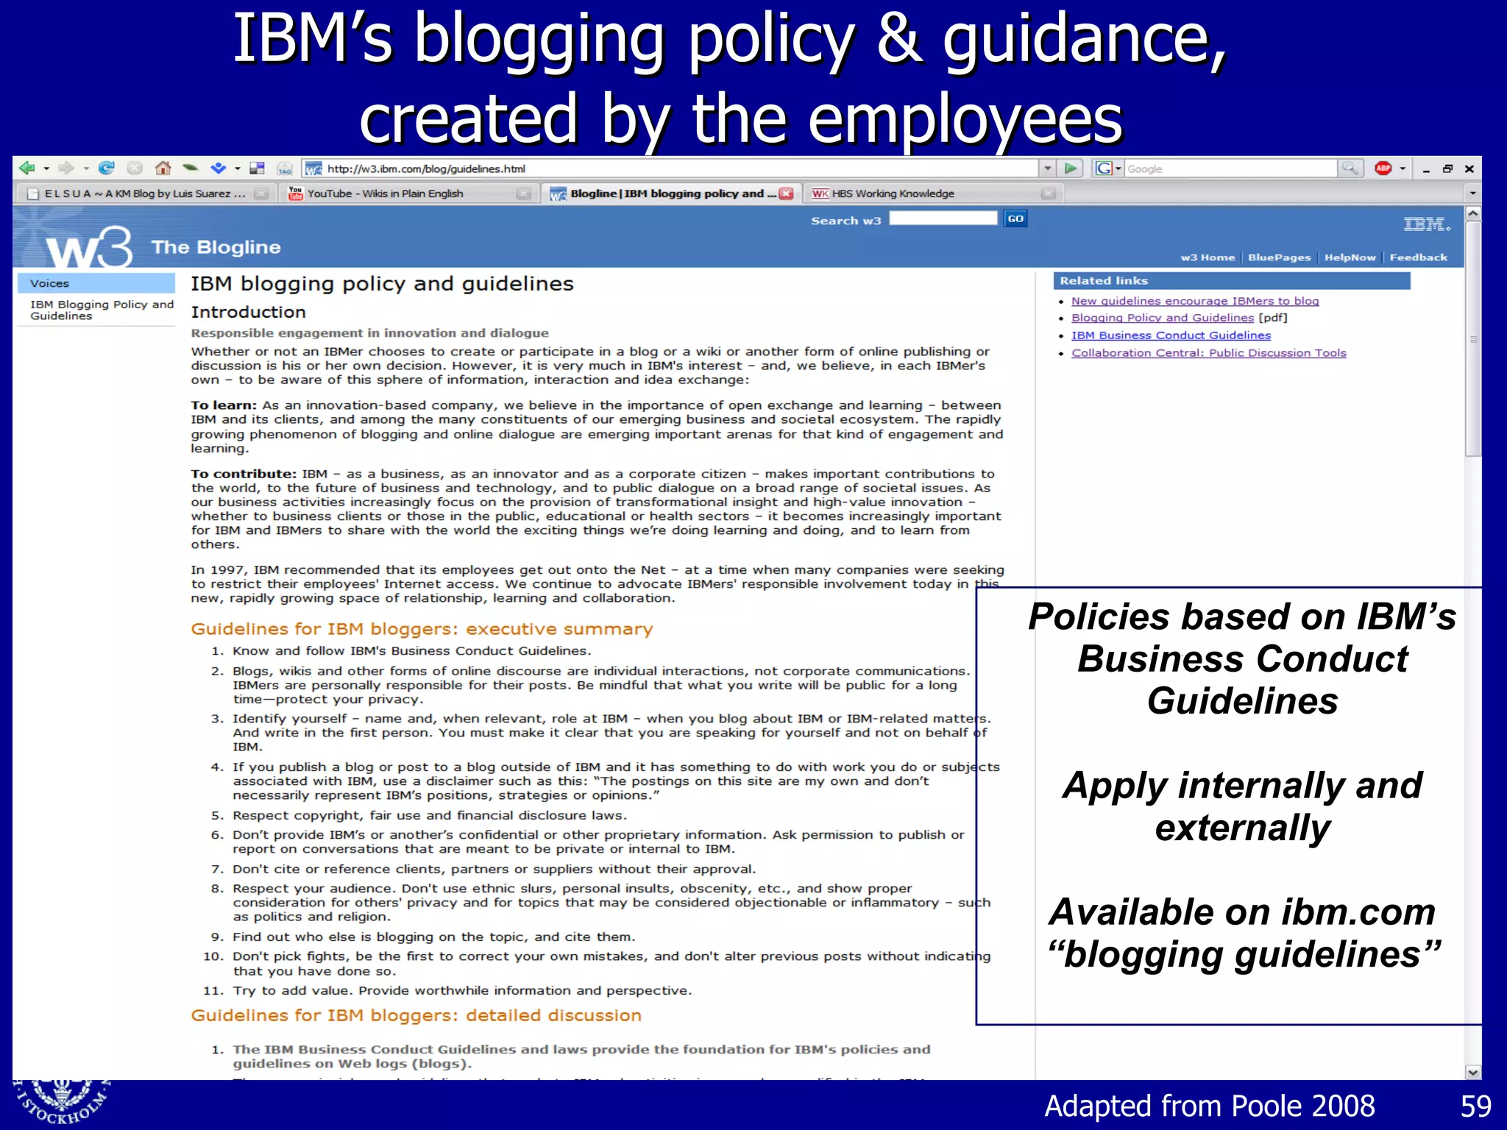Open the HelpNow link
This screenshot has width=1507, height=1130.
coord(1350,257)
